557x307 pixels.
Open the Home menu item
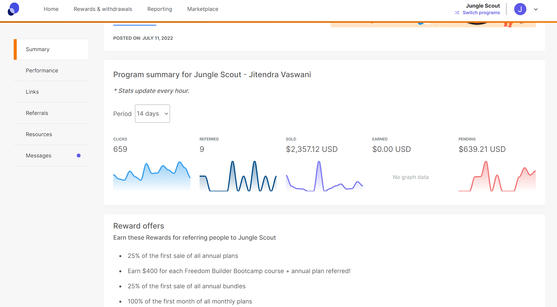(51, 9)
